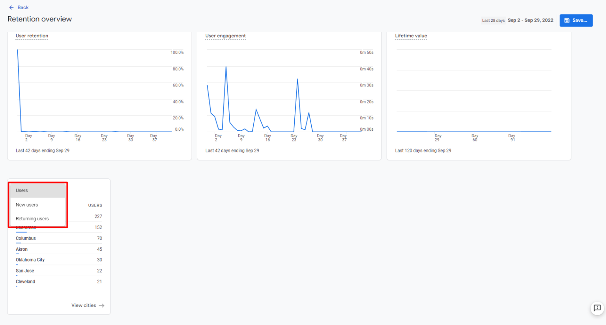Click the save icon in the Save button
The width and height of the screenshot is (606, 325).
(x=567, y=21)
